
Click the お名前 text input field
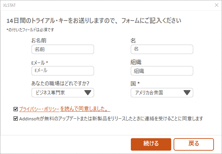point(63,49)
